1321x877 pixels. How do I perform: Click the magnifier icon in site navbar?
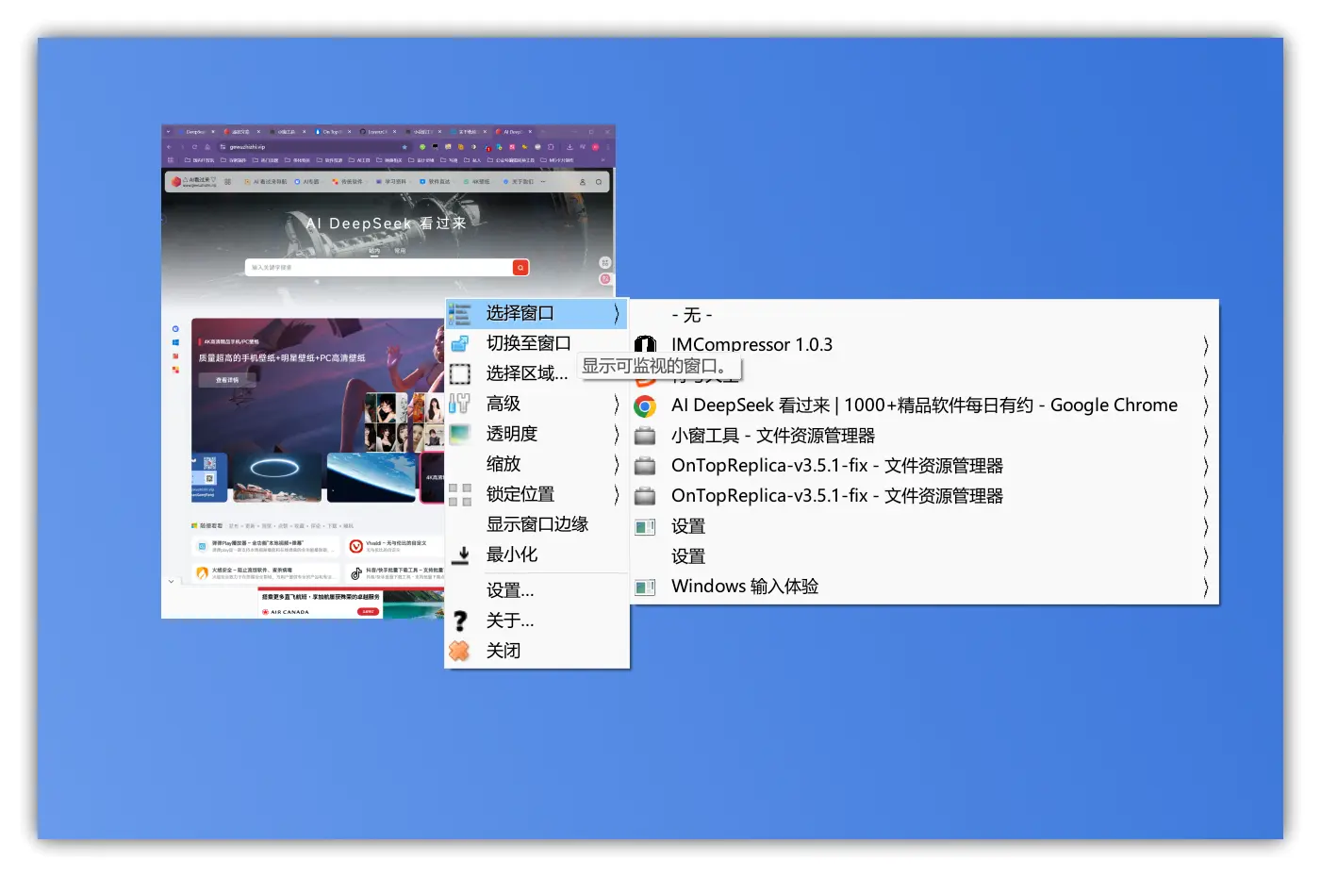(x=599, y=182)
